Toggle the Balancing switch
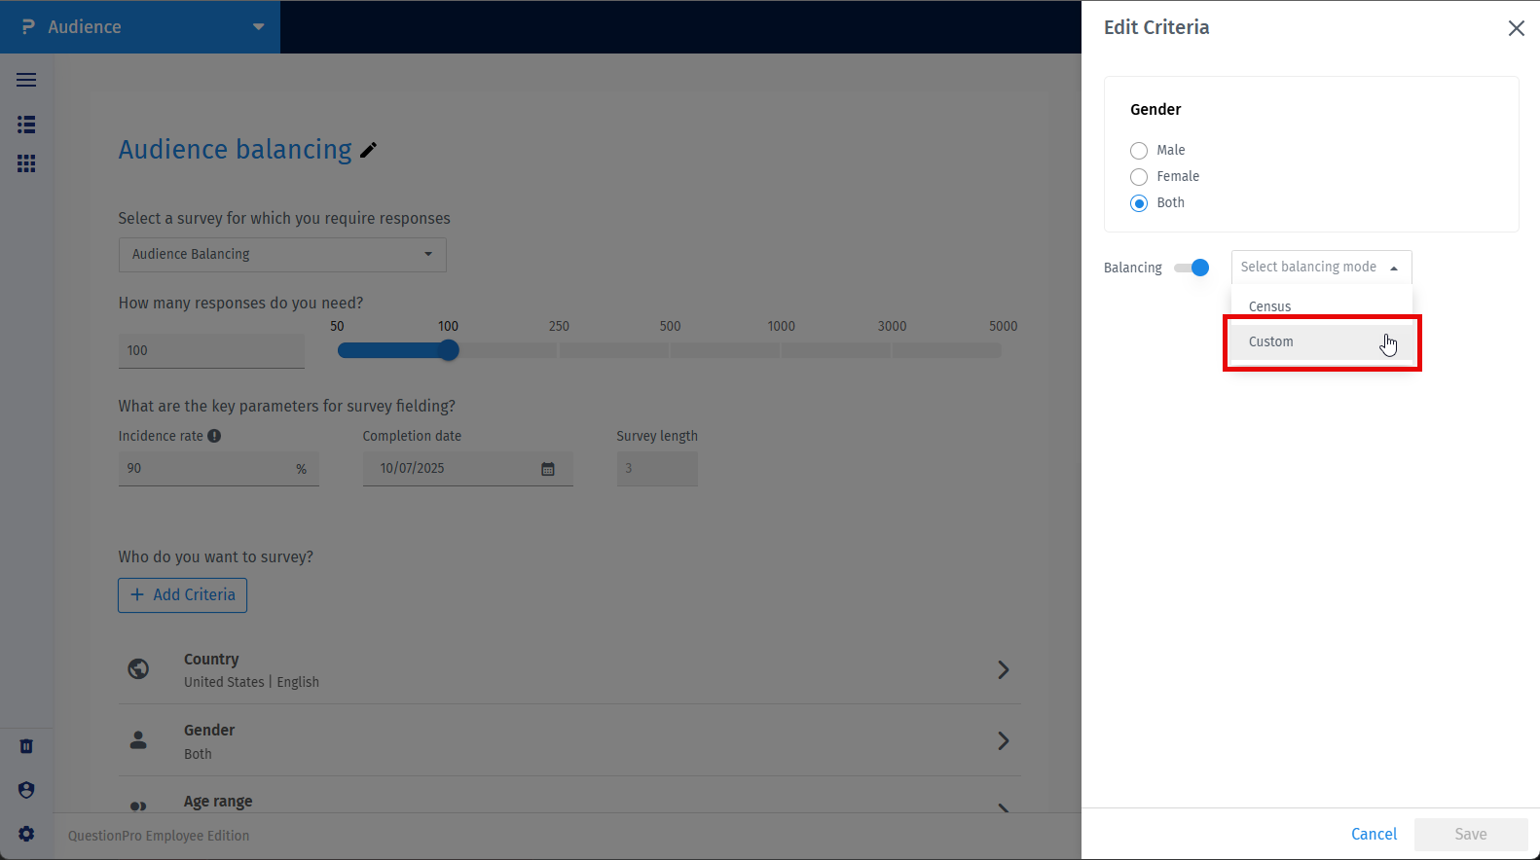 click(1192, 268)
